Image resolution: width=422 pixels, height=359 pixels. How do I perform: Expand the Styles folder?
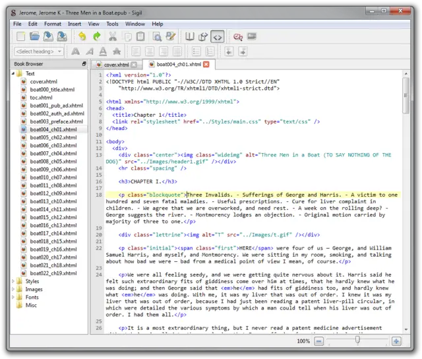coord(13,281)
